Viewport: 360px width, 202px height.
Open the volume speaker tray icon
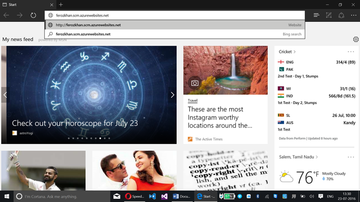(x=312, y=196)
